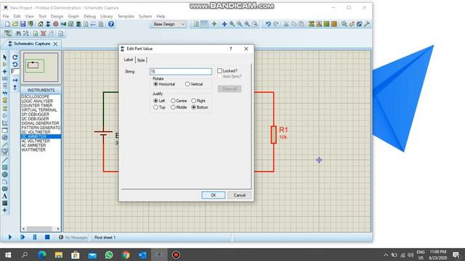This screenshot has width=465, height=261.
Task: Pause the simulation
Action: click(35, 237)
